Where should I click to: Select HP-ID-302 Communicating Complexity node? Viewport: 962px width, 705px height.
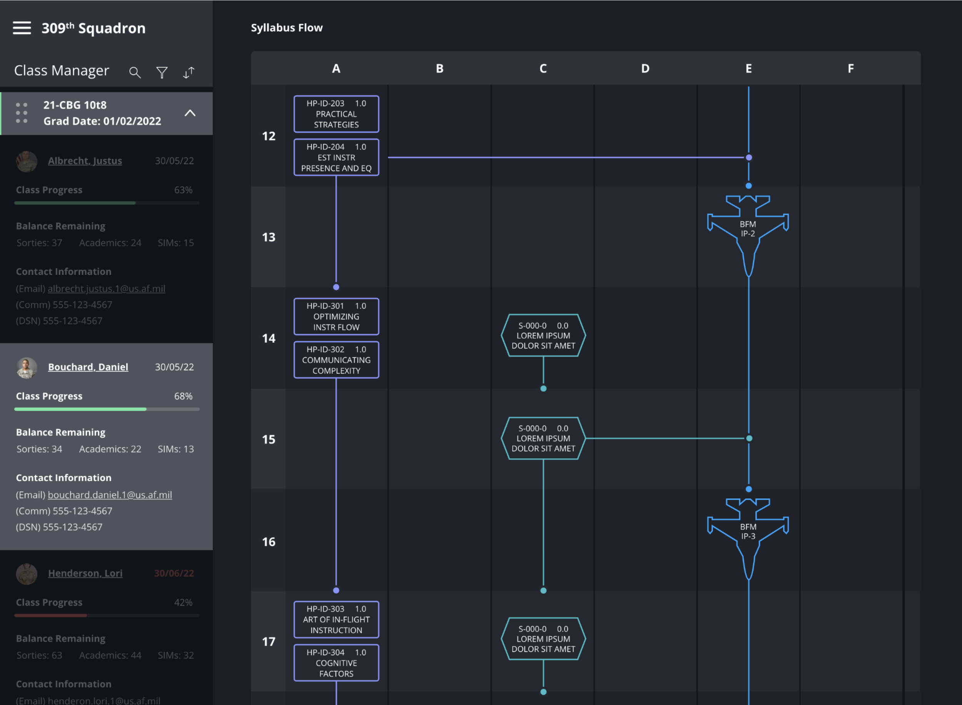(x=336, y=360)
